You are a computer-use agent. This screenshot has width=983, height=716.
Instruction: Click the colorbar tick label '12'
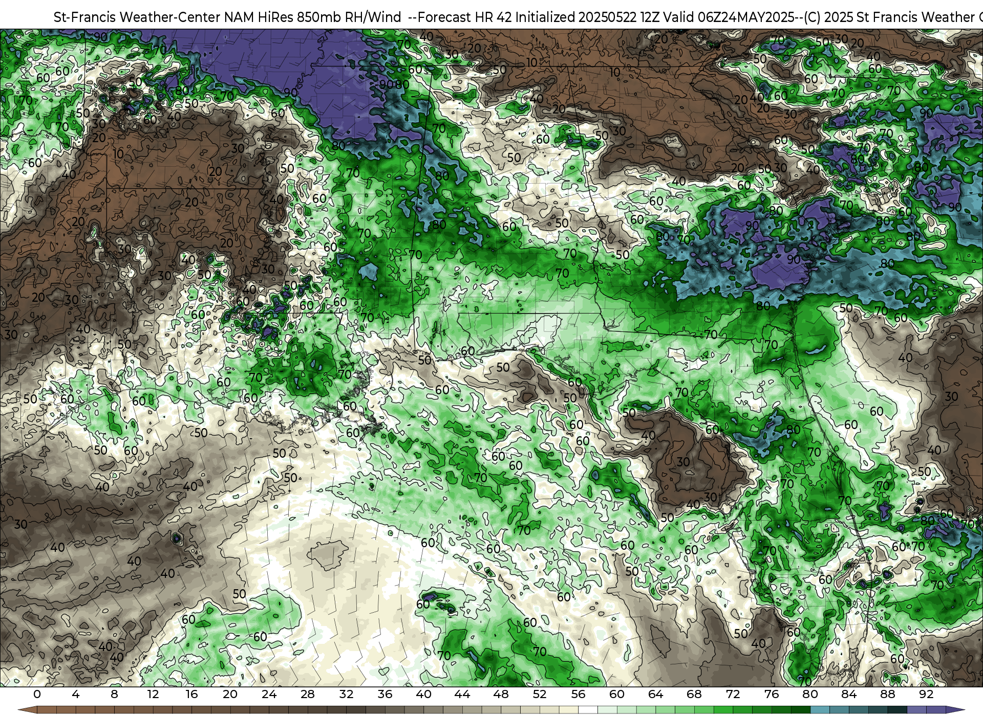coord(153,695)
